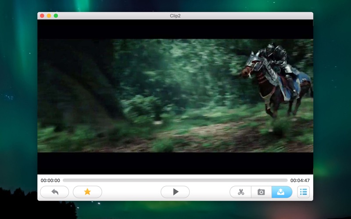Open the playlist list icon
351x219 pixels.
click(304, 192)
